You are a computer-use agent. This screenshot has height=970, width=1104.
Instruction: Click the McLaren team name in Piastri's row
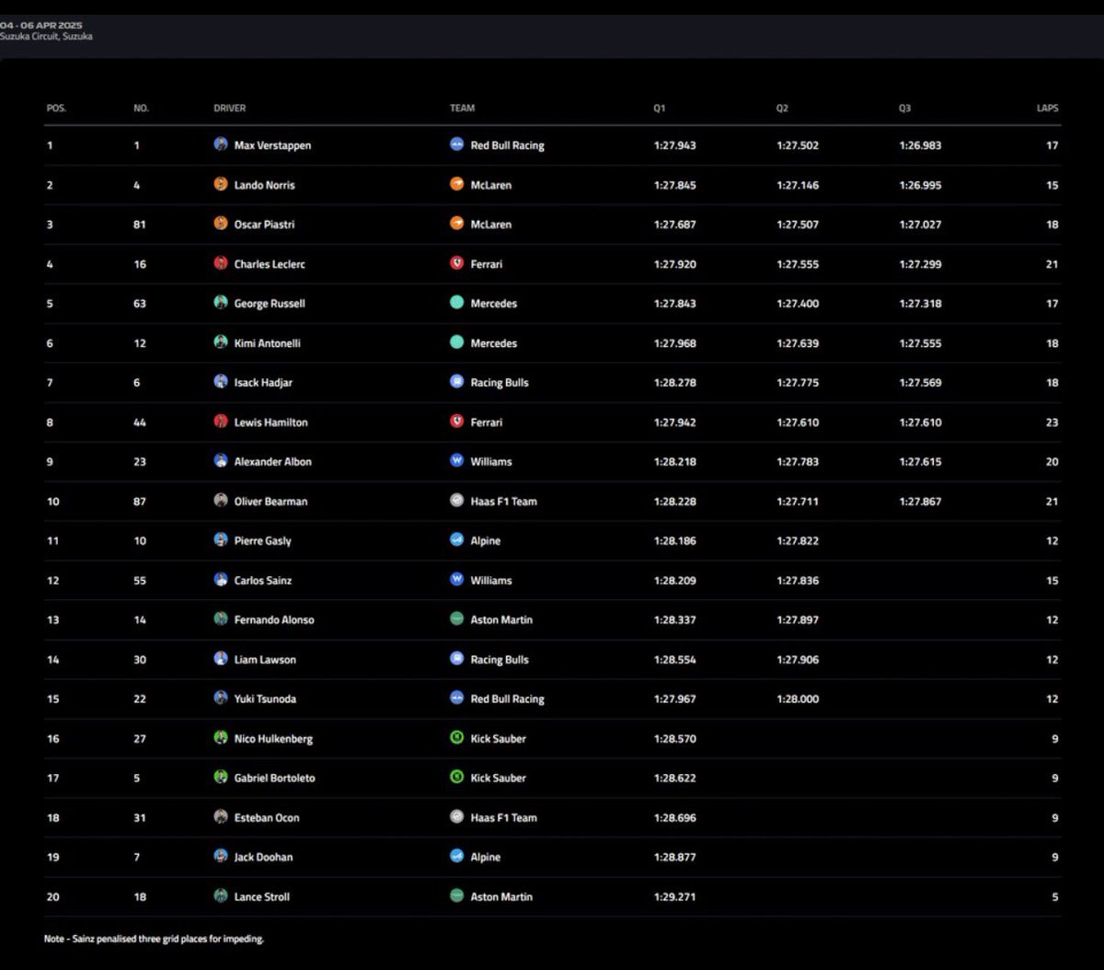(x=491, y=225)
